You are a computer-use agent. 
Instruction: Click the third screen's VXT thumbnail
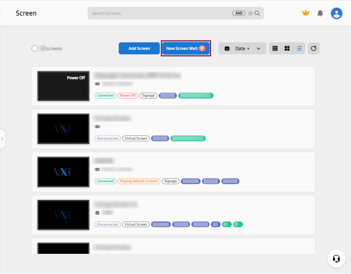[63, 172]
